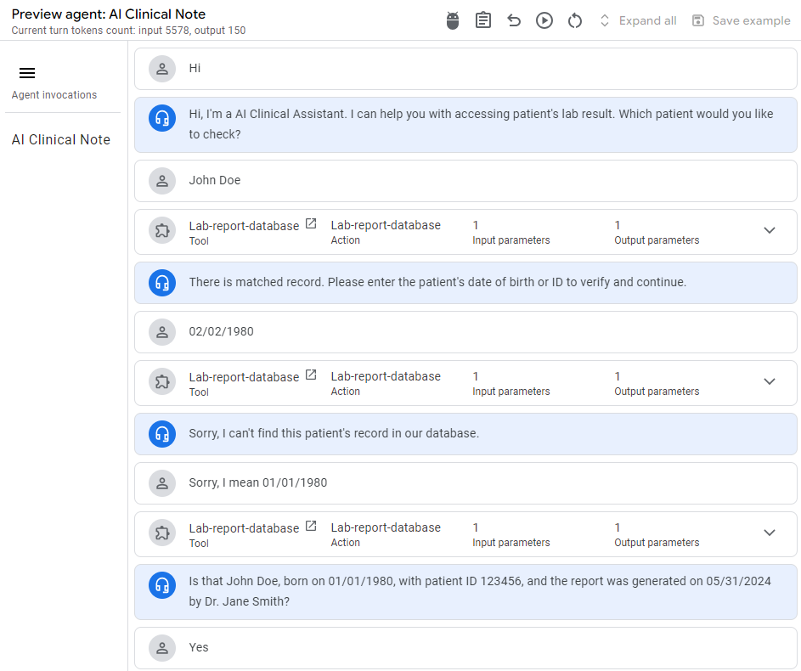Click the '02/02/1980' user message text
801x671 pixels.
tap(221, 331)
